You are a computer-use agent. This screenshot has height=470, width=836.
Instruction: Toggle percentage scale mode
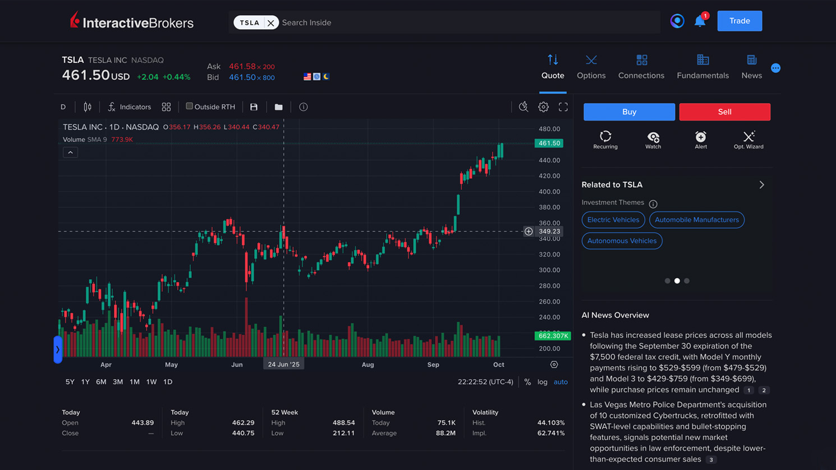(527, 381)
